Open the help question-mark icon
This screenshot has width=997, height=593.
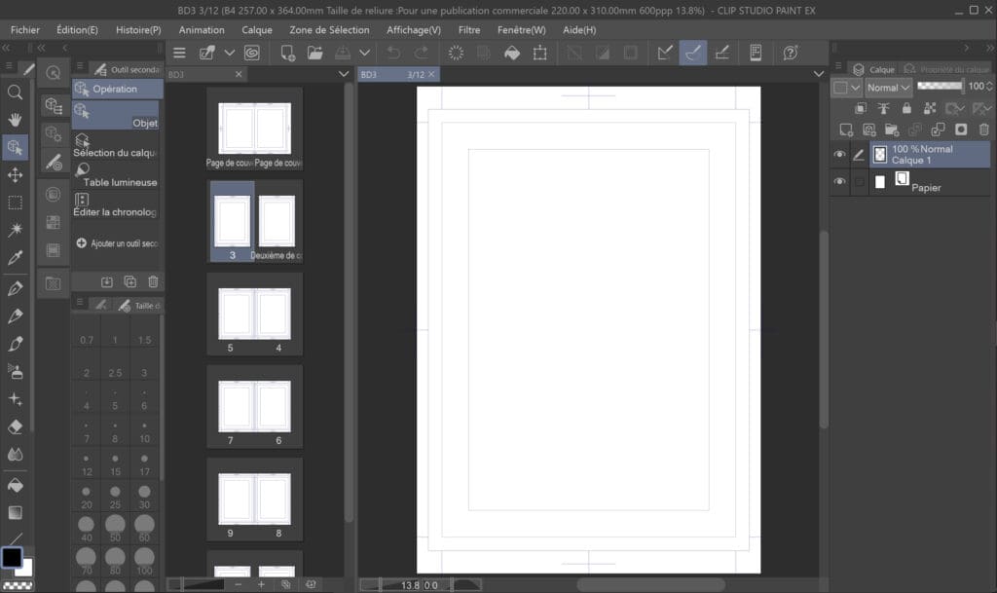pos(791,53)
